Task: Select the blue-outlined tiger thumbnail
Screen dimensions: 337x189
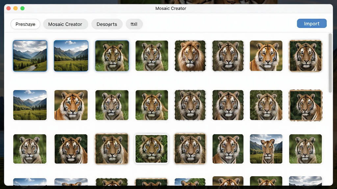Action: [x=112, y=56]
